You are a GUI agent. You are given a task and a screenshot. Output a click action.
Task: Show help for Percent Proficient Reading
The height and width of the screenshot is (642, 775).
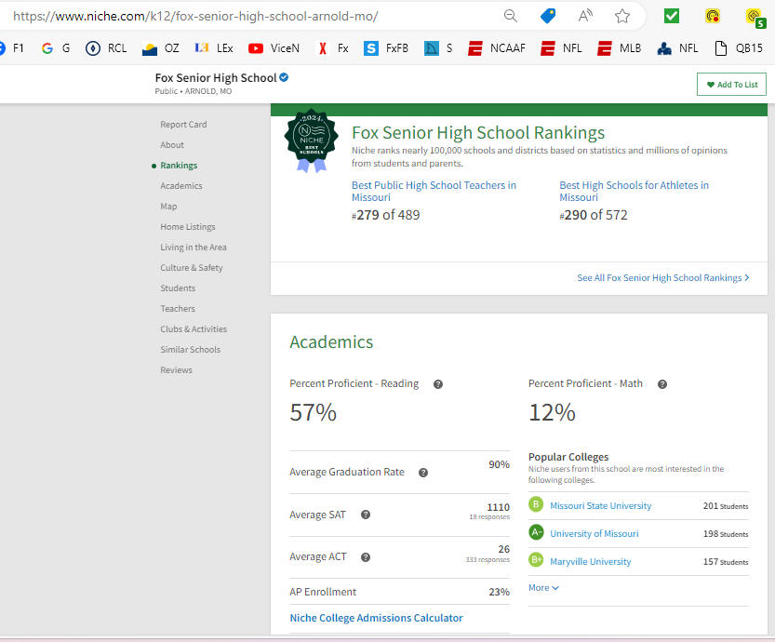(438, 384)
